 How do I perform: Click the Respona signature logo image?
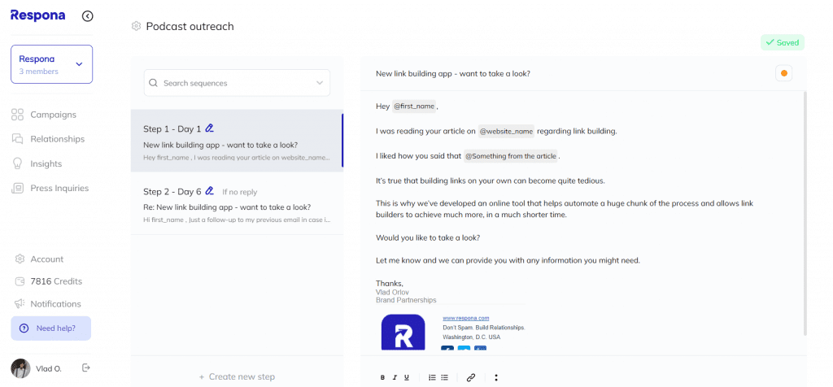pos(403,333)
